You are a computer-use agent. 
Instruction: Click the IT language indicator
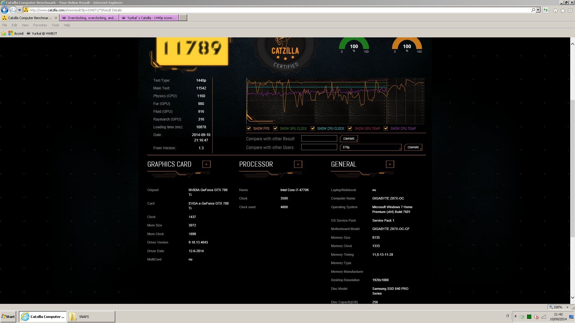(508, 316)
